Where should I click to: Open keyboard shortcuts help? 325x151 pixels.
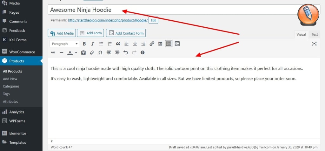143,52
